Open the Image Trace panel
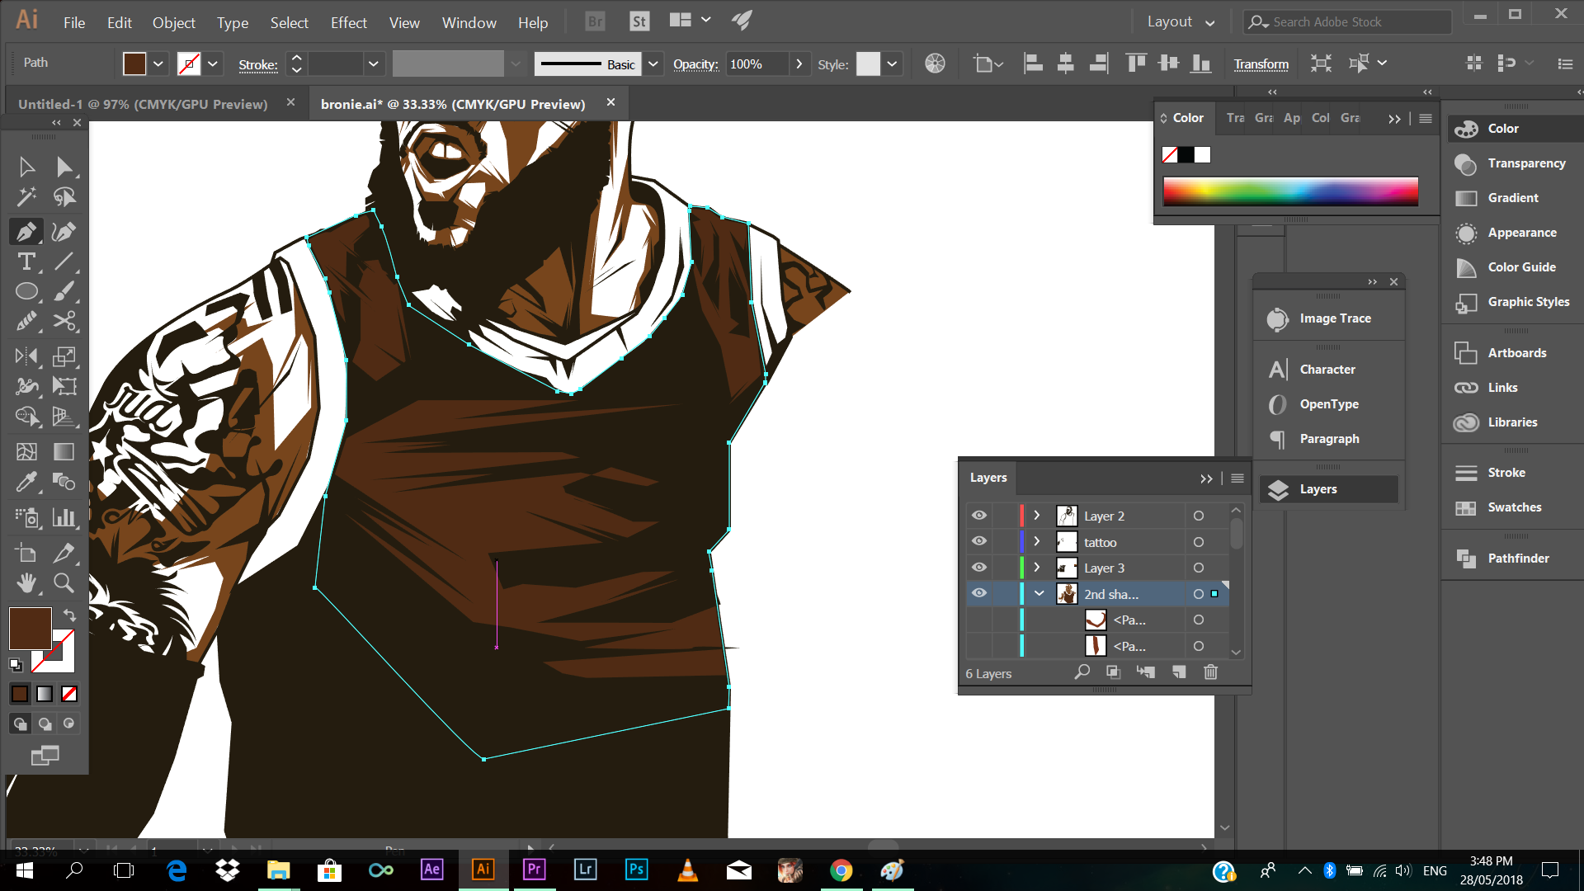This screenshot has height=891, width=1584. [1328, 318]
